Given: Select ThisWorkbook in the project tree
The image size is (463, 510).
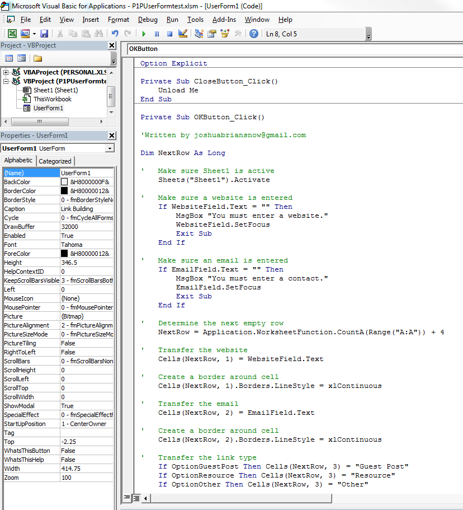Looking at the screenshot, I should click(52, 99).
